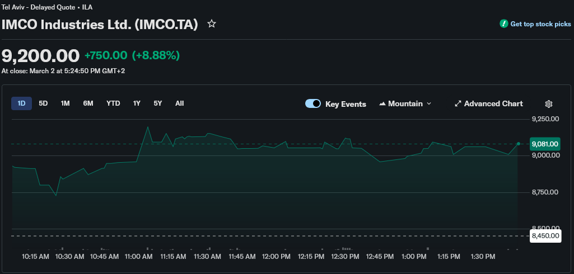
Task: Click the Key Events label text
Action: (x=346, y=104)
